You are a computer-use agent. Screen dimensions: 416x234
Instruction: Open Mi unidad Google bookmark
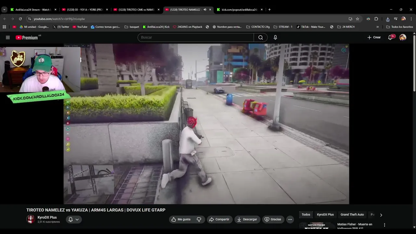click(34, 27)
